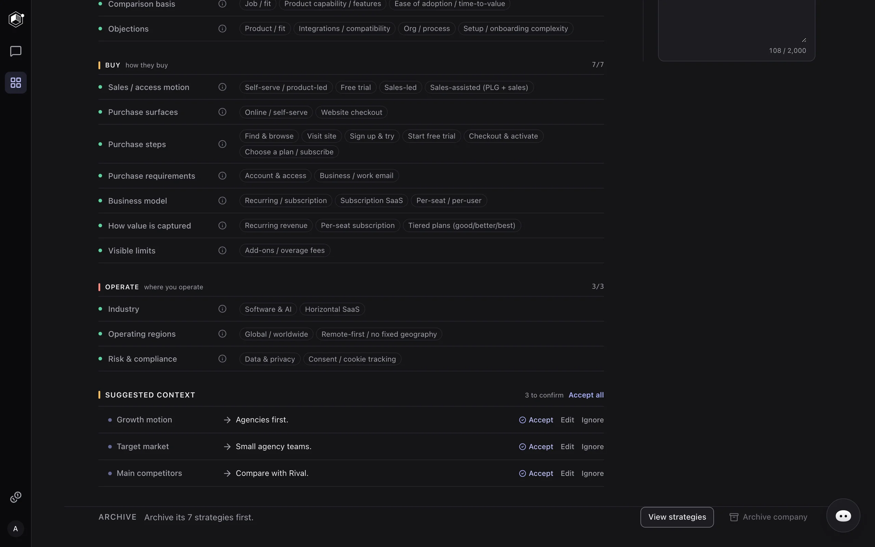This screenshot has height=547, width=875.
Task: Edit the Growth motion suggestion
Action: pos(567,420)
